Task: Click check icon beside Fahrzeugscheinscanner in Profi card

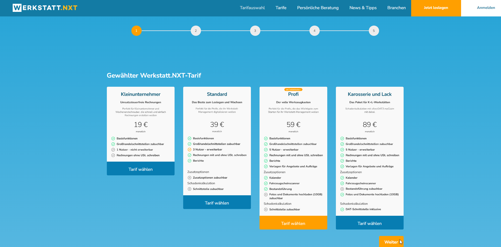Action: [x=266, y=183]
